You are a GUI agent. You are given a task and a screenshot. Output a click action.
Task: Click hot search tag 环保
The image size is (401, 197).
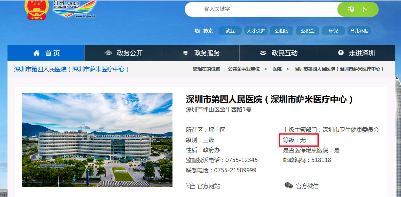click(x=333, y=31)
